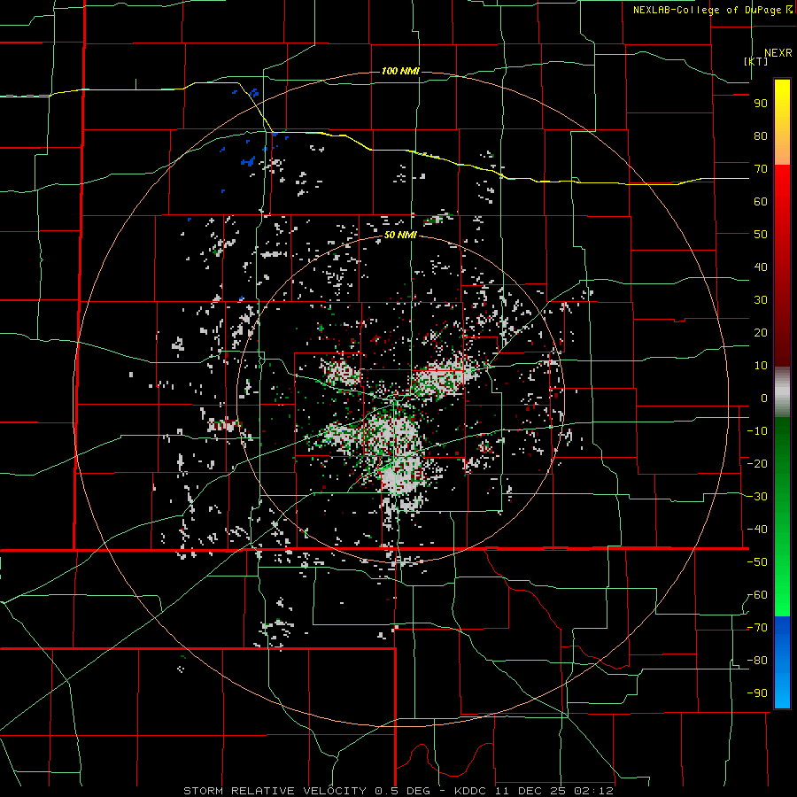Viewport: 797px width, 797px height.
Task: Click the 90 value on the velocity scale
Action: [761, 104]
